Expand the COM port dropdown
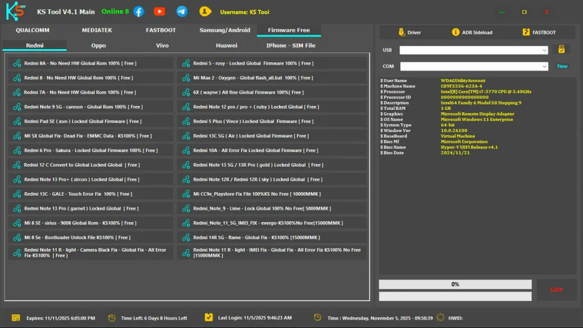Image resolution: width=583 pixels, height=328 pixels. [545, 67]
